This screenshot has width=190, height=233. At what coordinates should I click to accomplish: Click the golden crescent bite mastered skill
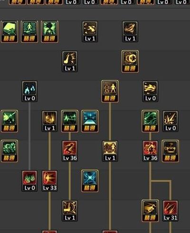coord(130,62)
